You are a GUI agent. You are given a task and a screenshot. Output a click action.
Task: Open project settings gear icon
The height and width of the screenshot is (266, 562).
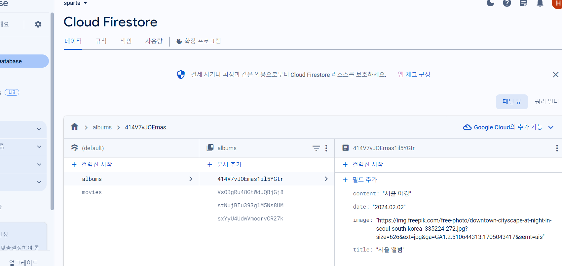(38, 24)
